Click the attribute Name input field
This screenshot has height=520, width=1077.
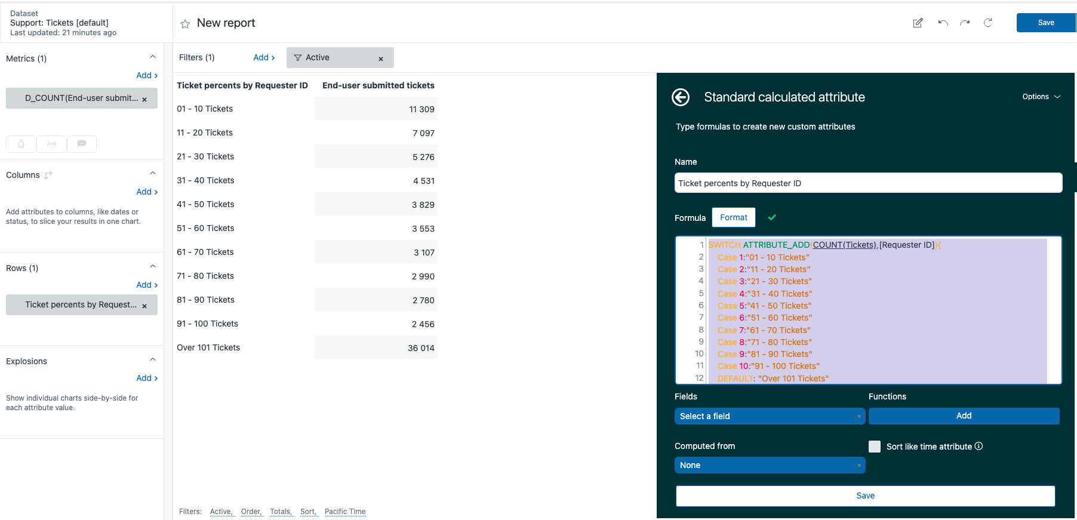[x=868, y=183]
